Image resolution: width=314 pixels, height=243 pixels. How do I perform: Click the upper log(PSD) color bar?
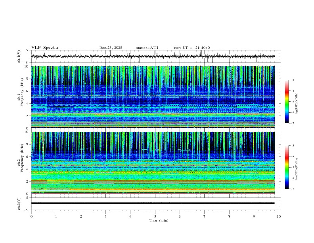(x=287, y=102)
